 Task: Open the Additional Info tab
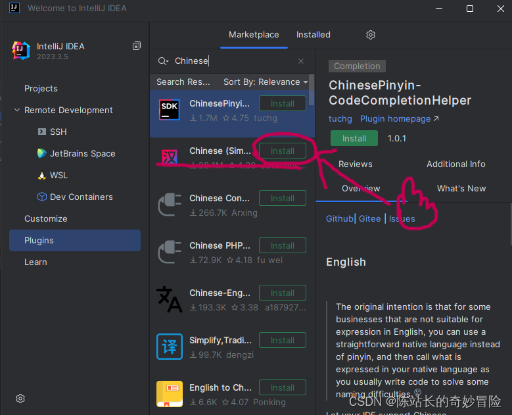456,164
